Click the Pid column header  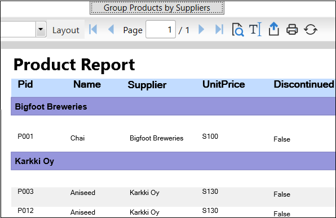(25, 84)
